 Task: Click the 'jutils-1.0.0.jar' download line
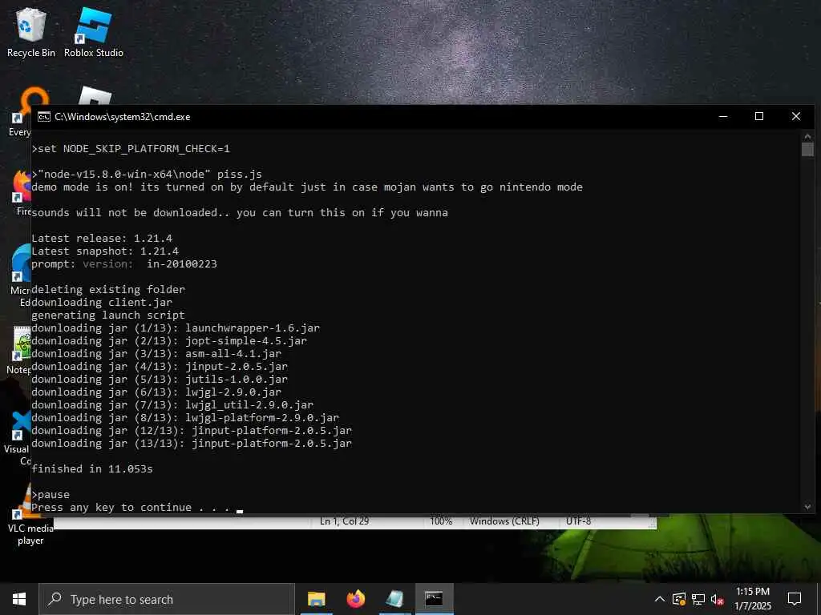[160, 379]
